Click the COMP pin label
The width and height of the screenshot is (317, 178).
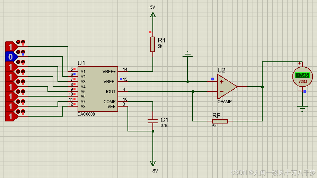tap(109, 102)
